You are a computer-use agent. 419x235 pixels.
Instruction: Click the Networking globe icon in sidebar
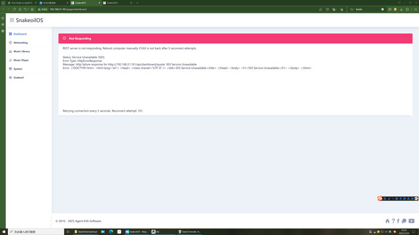coord(10,42)
